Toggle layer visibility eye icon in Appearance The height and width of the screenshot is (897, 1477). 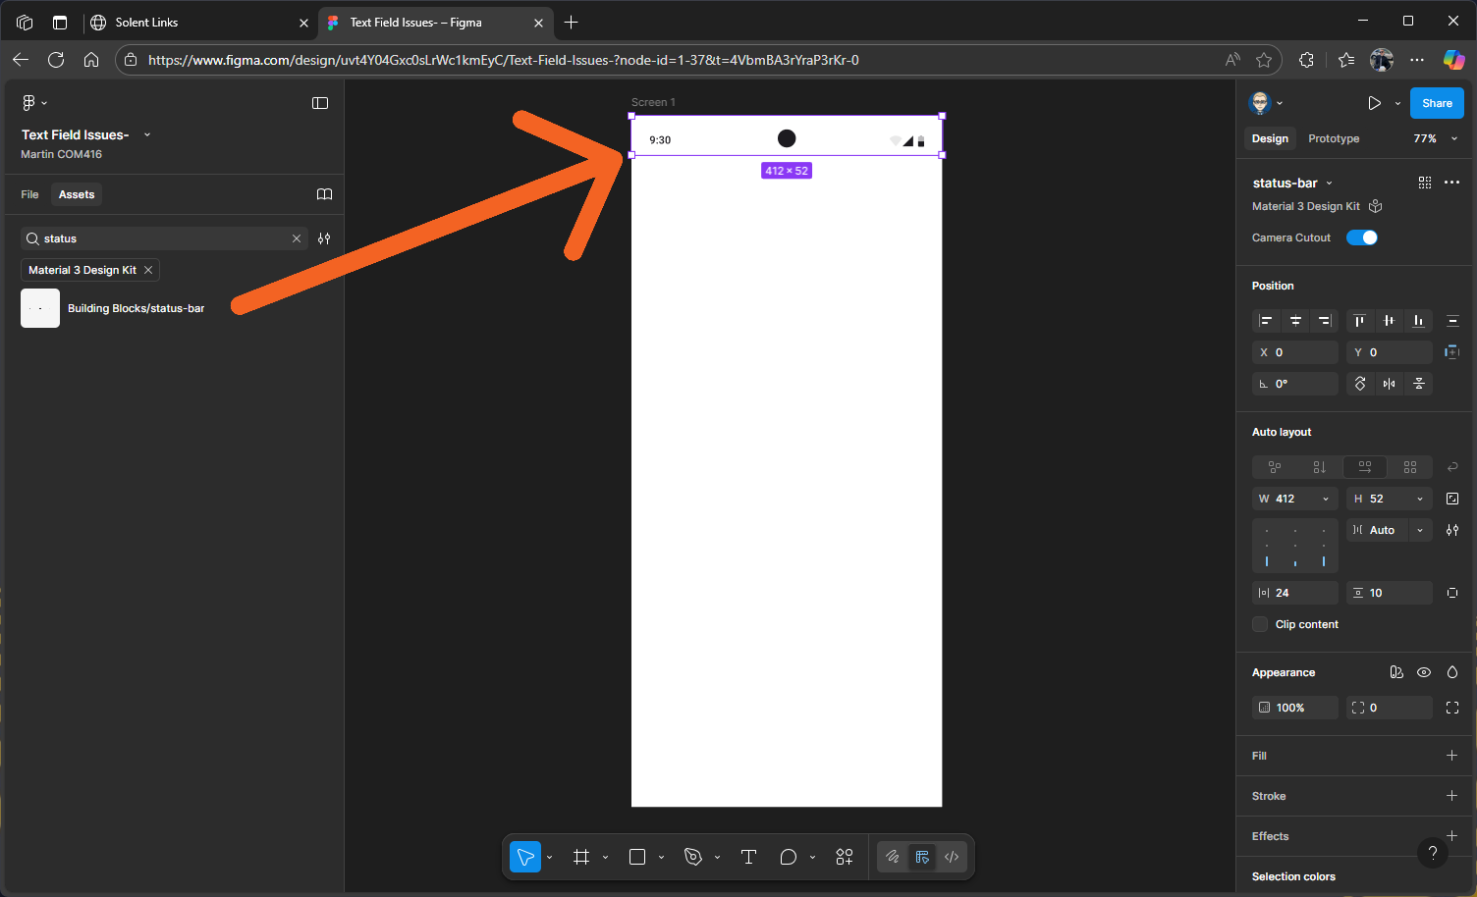[x=1424, y=672]
